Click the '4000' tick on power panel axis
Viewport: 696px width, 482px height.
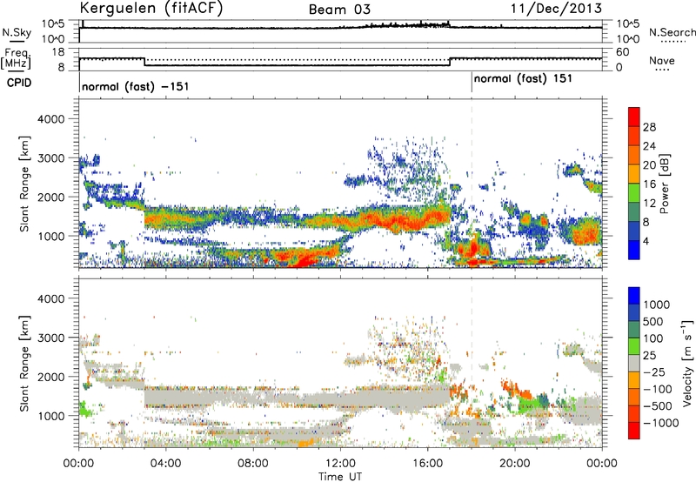pos(51,119)
